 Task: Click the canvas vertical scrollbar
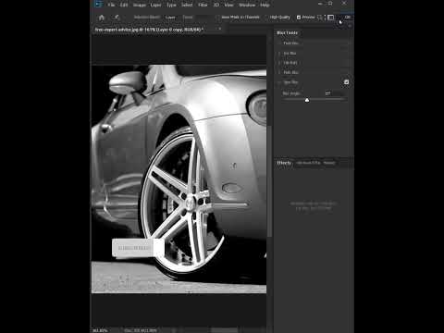pos(269,181)
